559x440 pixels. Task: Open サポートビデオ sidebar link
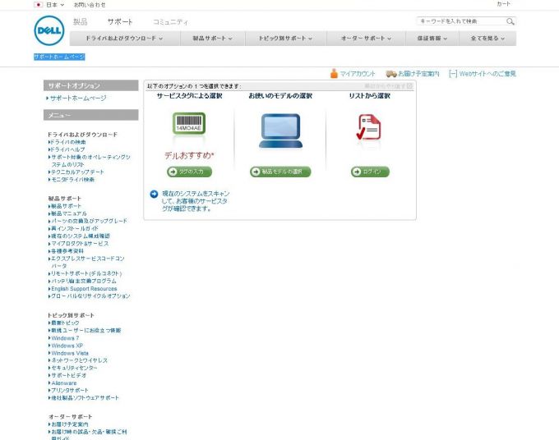[x=68, y=375]
